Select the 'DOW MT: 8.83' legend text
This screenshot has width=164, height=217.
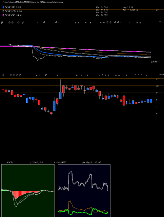pyautogui.click(x=13, y=12)
